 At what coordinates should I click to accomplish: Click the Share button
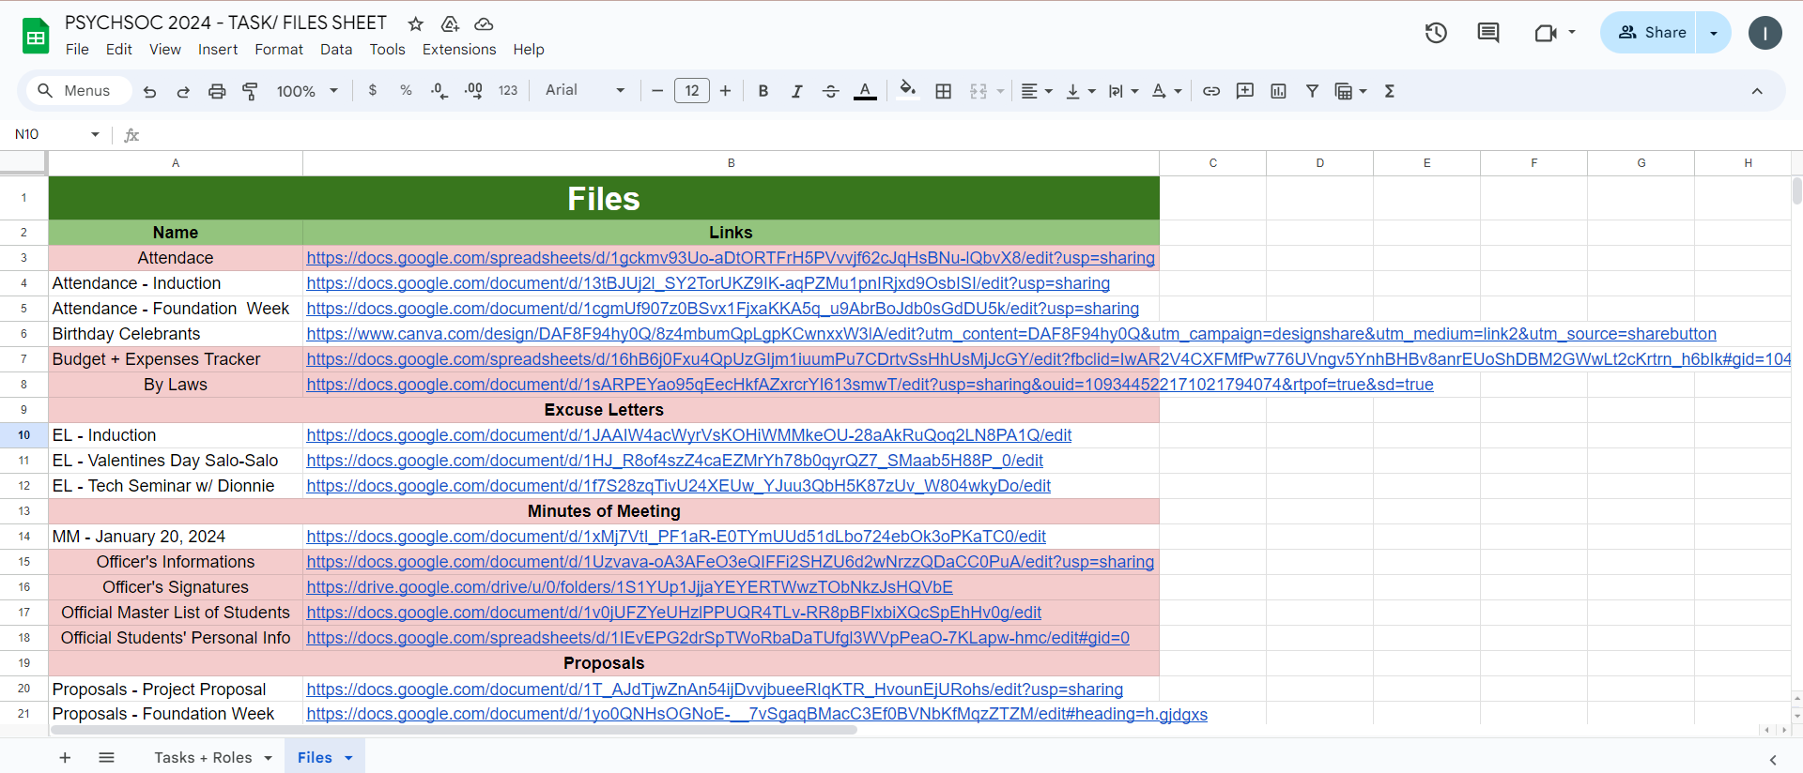click(x=1652, y=33)
